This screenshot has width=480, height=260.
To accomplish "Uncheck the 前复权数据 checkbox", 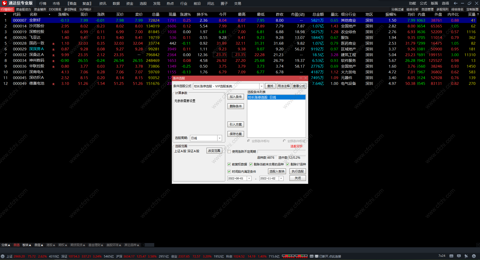I will tap(229, 164).
